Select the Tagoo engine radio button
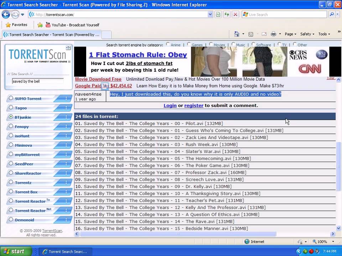342x256 pixels. (x=11, y=107)
